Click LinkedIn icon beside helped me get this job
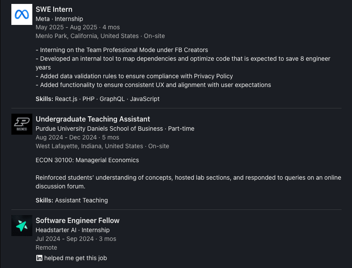 pyautogui.click(x=39, y=258)
